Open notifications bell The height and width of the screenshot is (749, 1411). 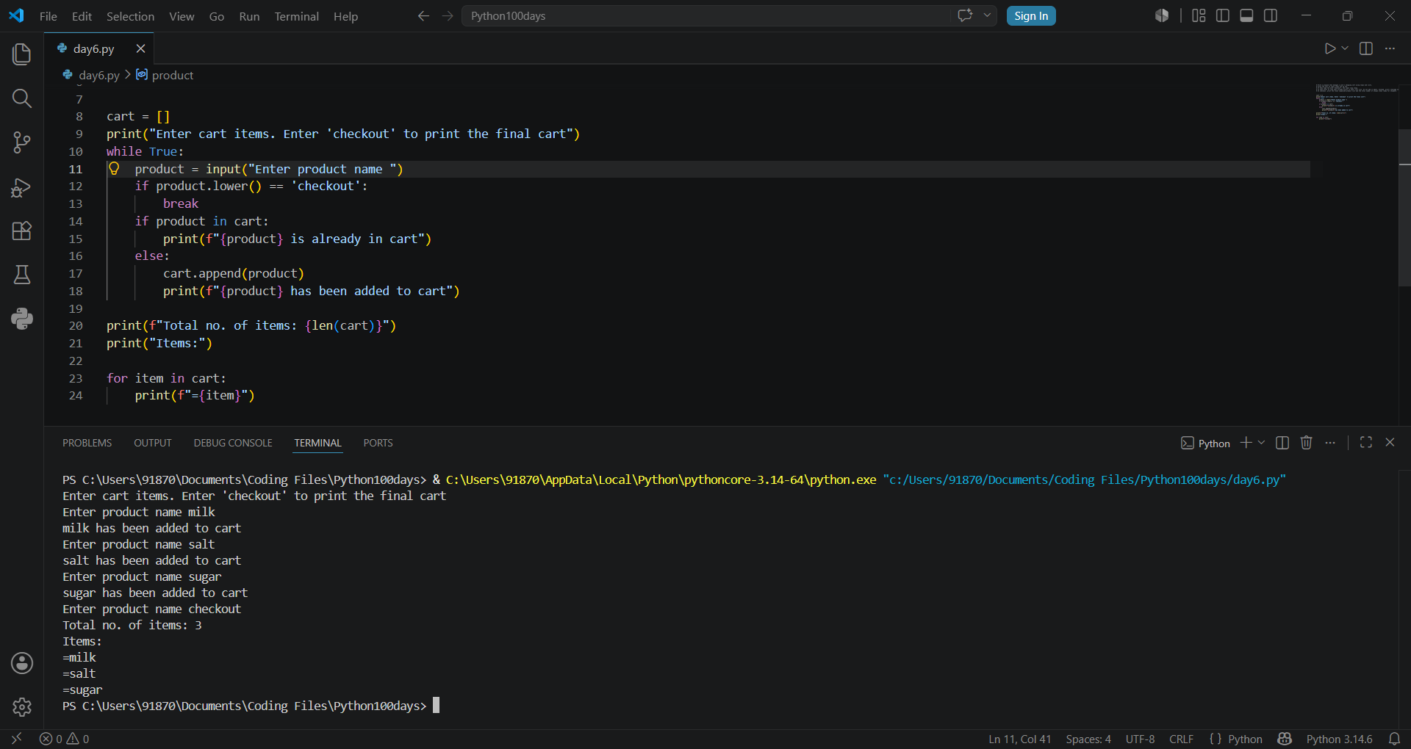point(1394,739)
